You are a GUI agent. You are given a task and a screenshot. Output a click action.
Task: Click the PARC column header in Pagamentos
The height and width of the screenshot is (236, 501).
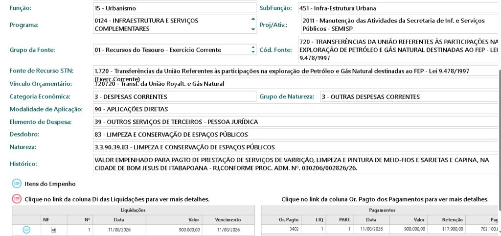[x=340, y=220]
